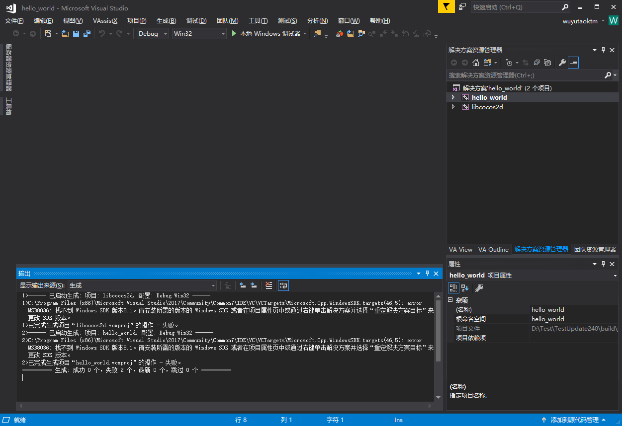Expand the libcocos2d project node

pos(453,107)
